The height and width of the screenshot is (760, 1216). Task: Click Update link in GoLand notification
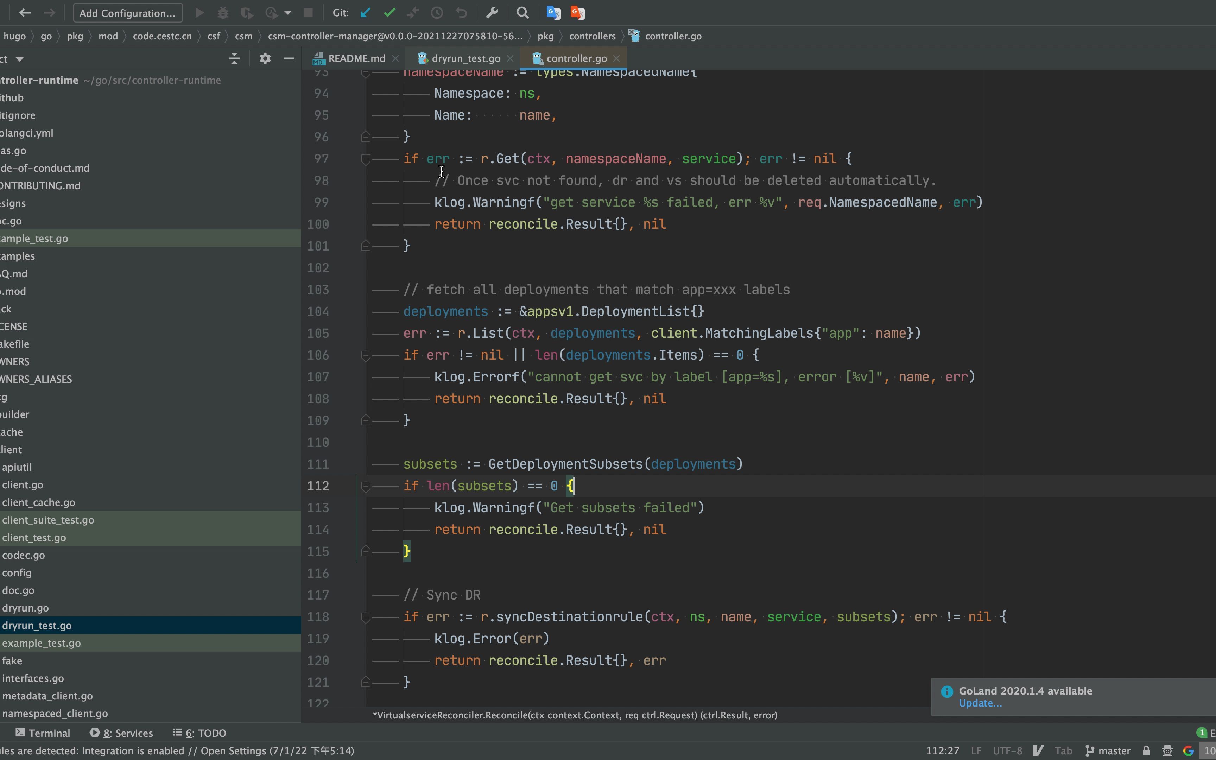(x=980, y=703)
